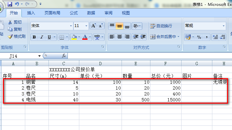Open the fill color dropdown arrow
The height and width of the screenshot is (130, 232).
79,37
